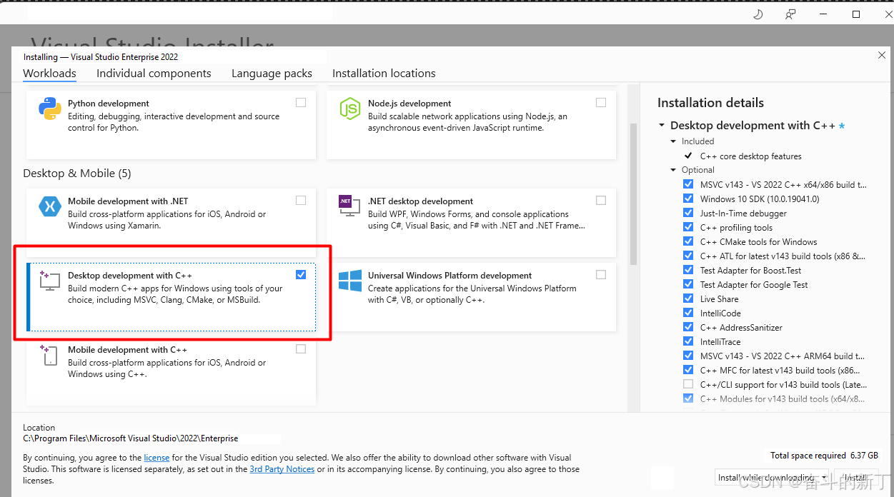Uncheck MSVC v143 x64/x86 build tools option
Viewport: 894px width, 497px height.
point(688,184)
